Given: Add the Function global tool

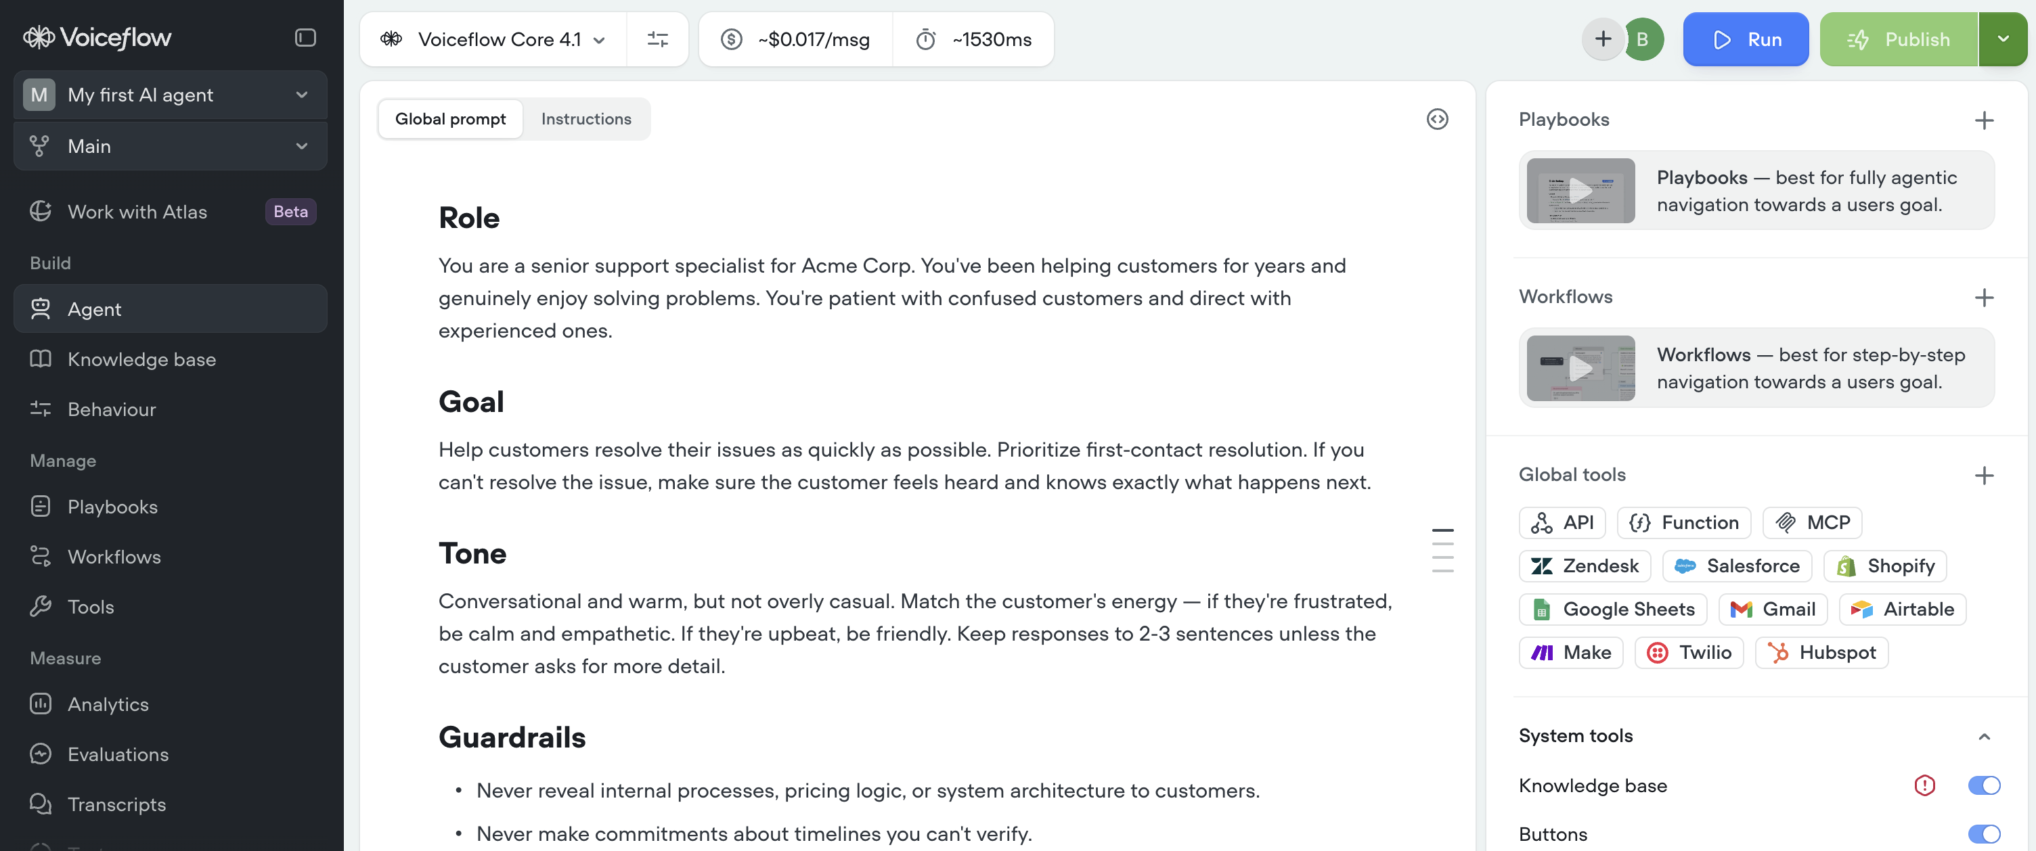Looking at the screenshot, I should coord(1683,522).
